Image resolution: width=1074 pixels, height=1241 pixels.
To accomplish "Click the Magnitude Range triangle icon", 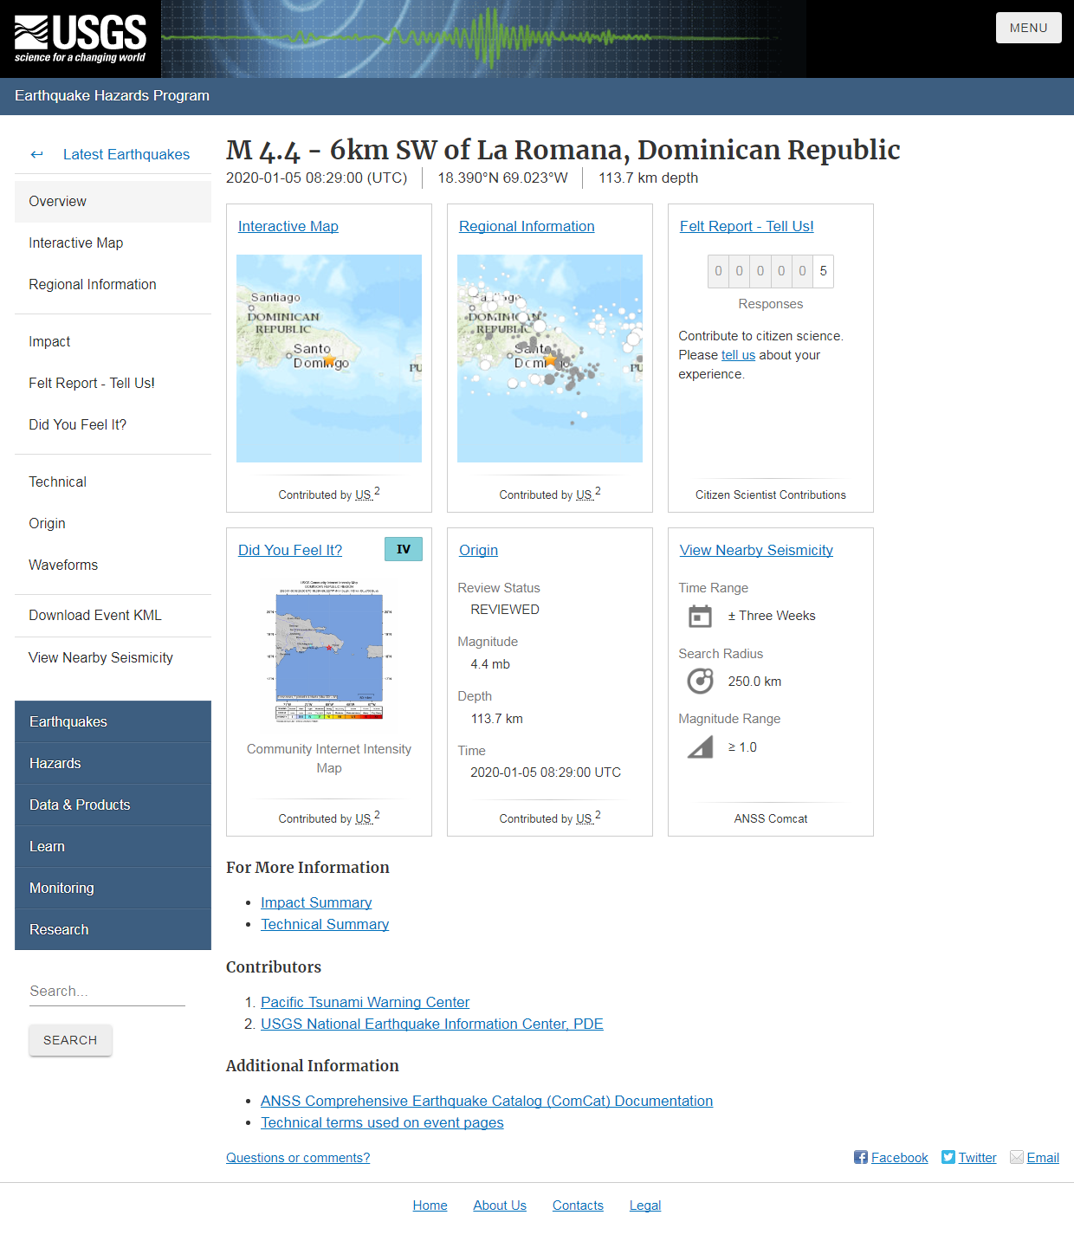I will (700, 747).
